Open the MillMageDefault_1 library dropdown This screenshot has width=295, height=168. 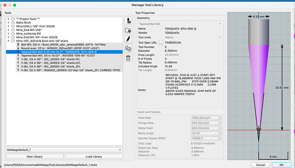64,150
